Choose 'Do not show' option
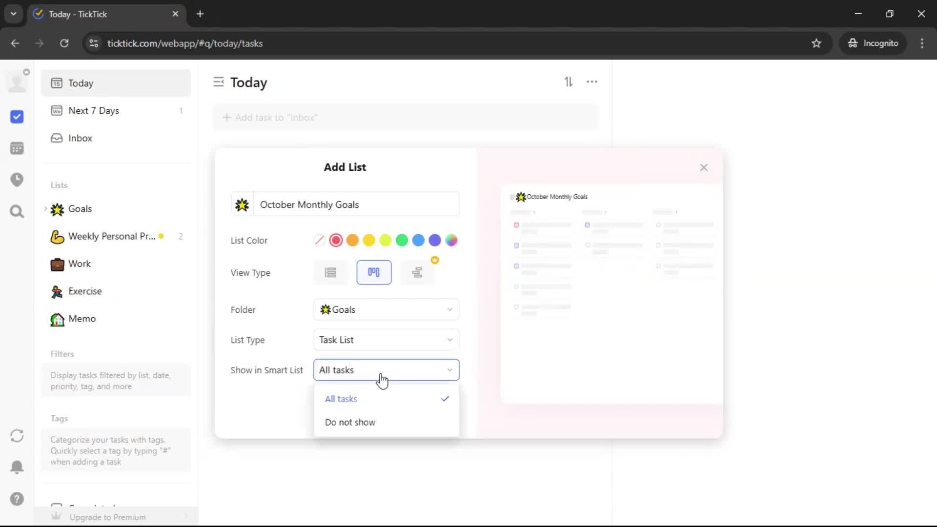937x527 pixels. [x=350, y=422]
